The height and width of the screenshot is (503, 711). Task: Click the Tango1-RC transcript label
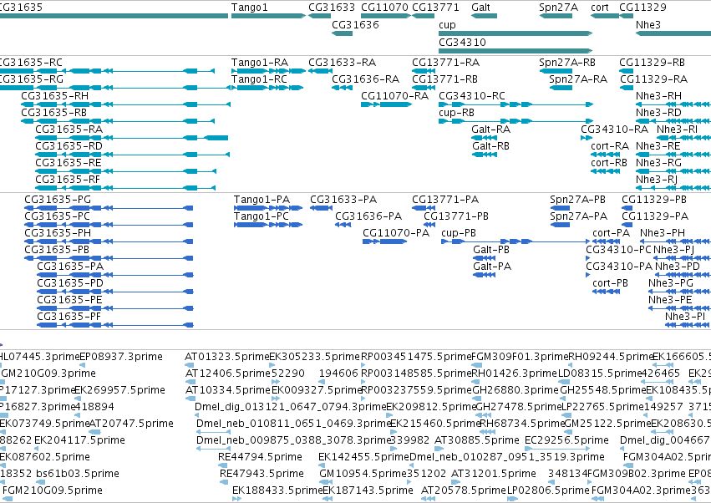(x=259, y=79)
